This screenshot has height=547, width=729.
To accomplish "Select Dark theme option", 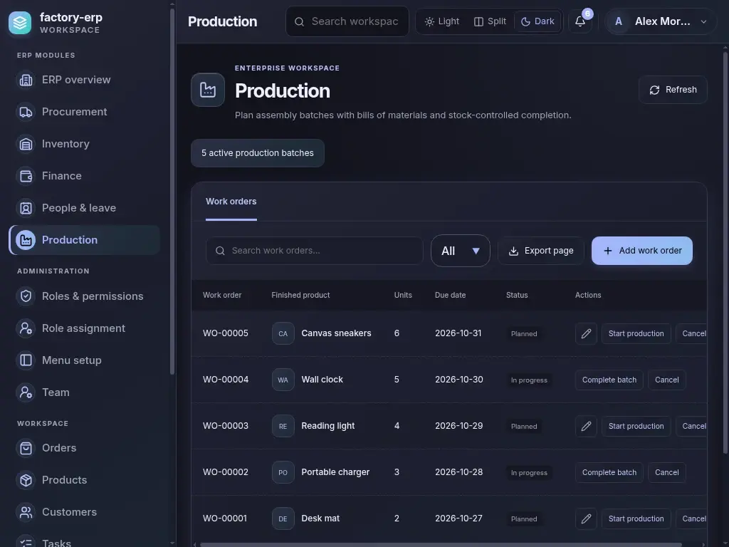I will click(537, 21).
